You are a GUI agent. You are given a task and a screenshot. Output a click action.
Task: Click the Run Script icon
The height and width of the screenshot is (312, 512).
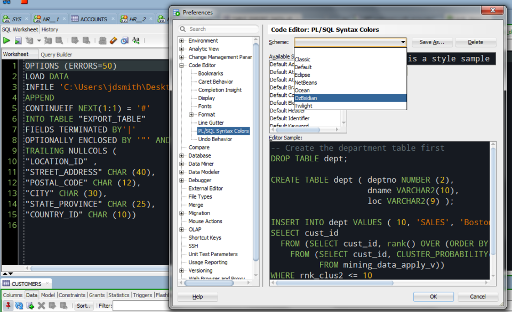pos(18,41)
